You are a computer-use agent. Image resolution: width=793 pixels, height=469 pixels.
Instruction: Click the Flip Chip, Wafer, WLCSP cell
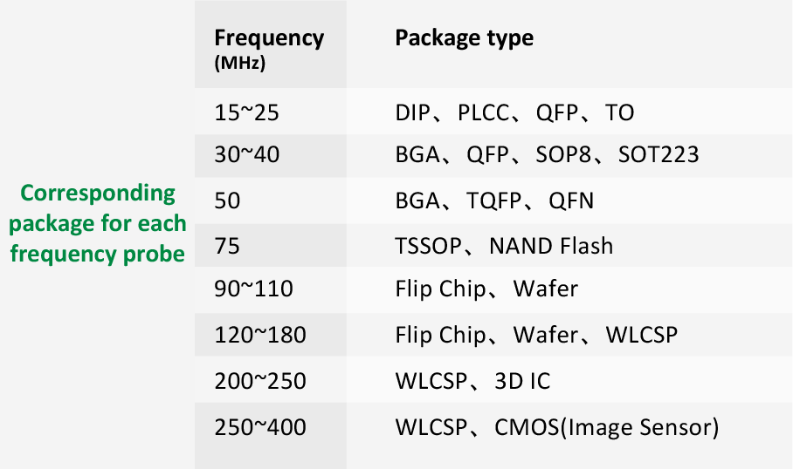536,335
